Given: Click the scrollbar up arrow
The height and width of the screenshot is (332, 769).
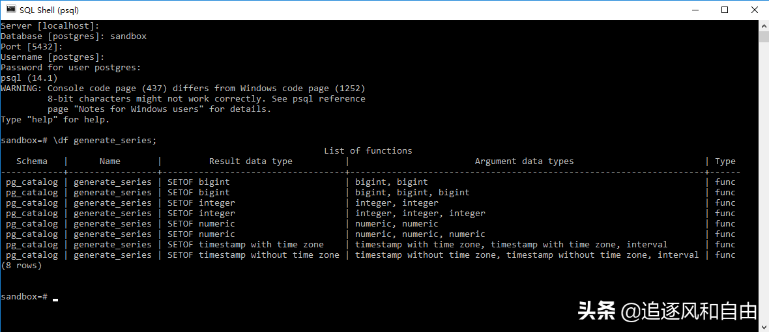Looking at the screenshot, I should (x=764, y=25).
